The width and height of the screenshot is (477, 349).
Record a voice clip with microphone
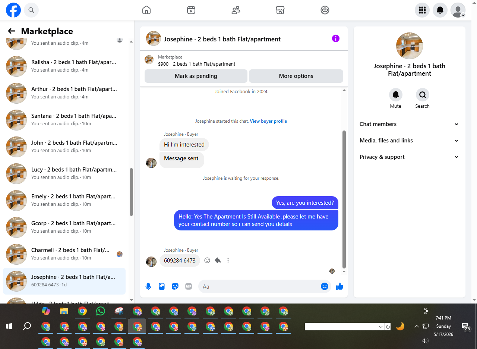(148, 286)
